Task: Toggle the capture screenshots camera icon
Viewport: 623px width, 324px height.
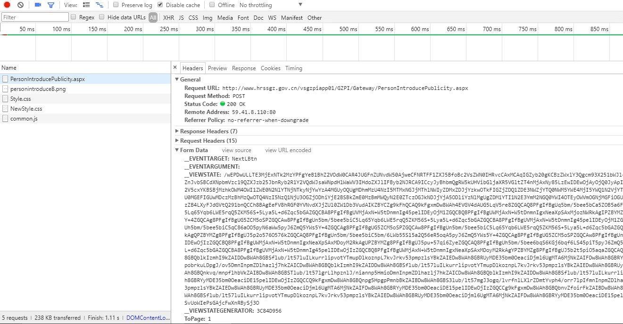Action: pyautogui.click(x=38, y=5)
